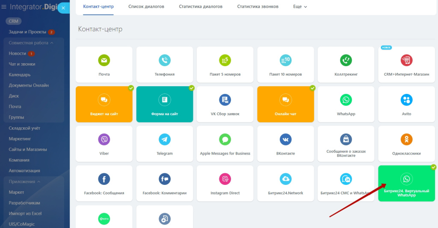Open the Avito channel tile icon
The width and height of the screenshot is (438, 228).
(x=406, y=100)
